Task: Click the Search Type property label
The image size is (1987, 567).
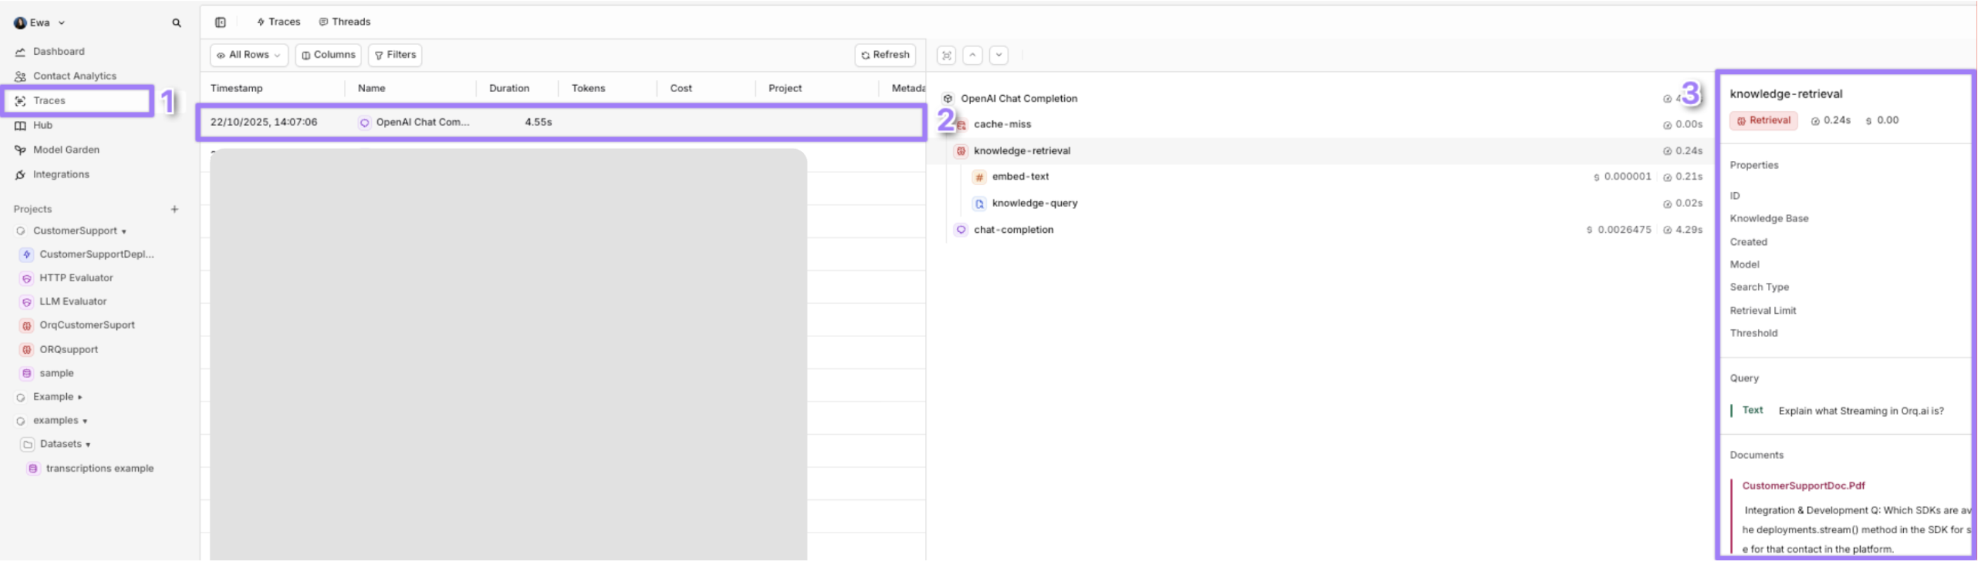Action: [1759, 288]
